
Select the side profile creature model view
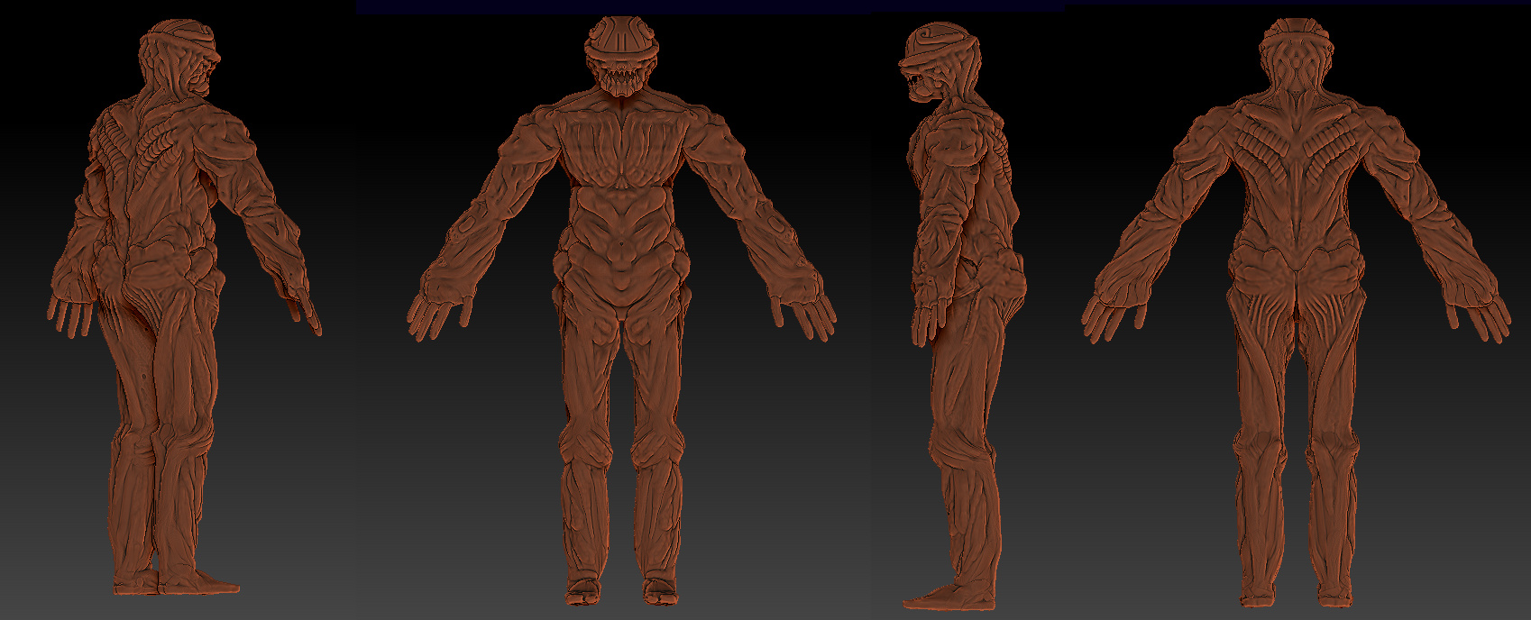[x=962, y=315]
